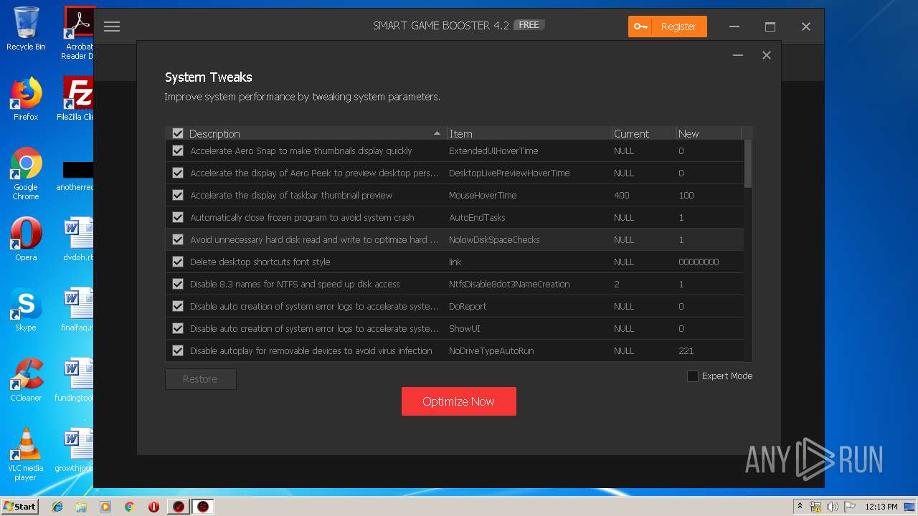Show hidden system tray icons
Screen dimensions: 918x516
point(800,507)
